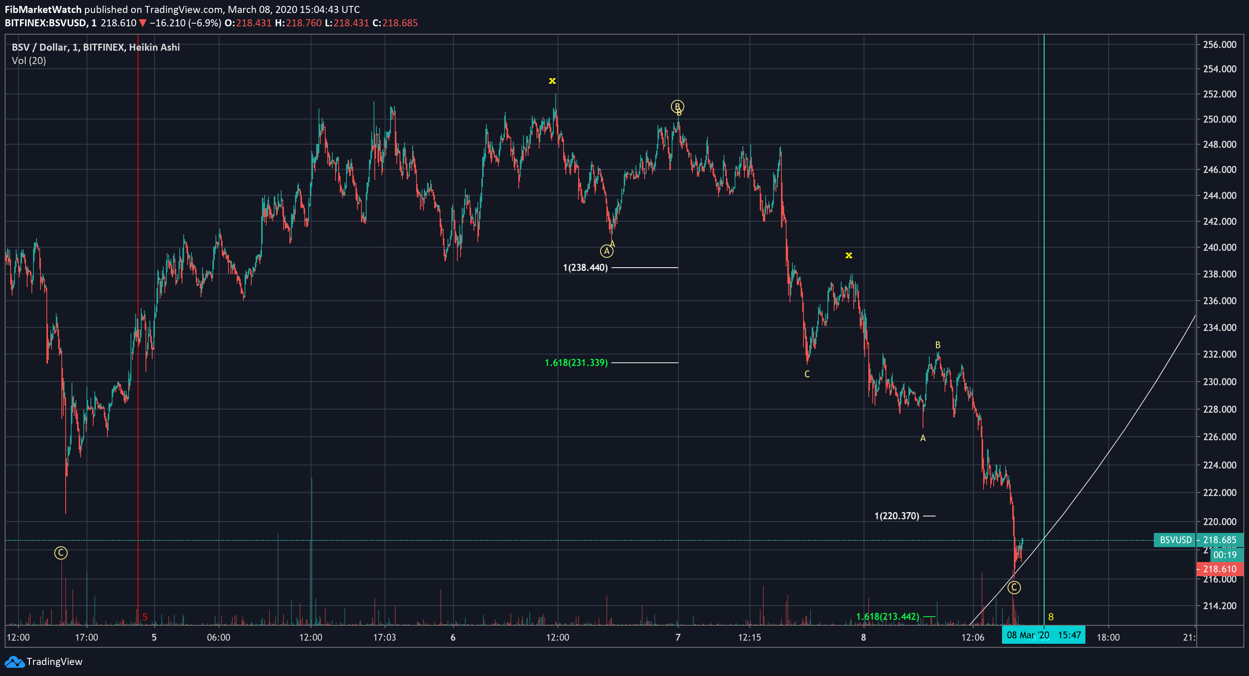Click the yellow x label near 238
Image resolution: width=1249 pixels, height=676 pixels.
click(849, 255)
